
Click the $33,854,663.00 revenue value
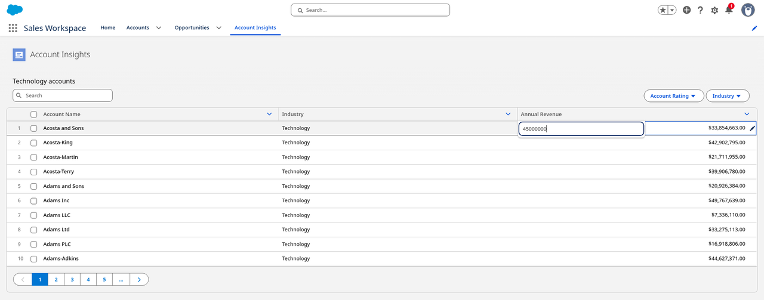pos(726,128)
